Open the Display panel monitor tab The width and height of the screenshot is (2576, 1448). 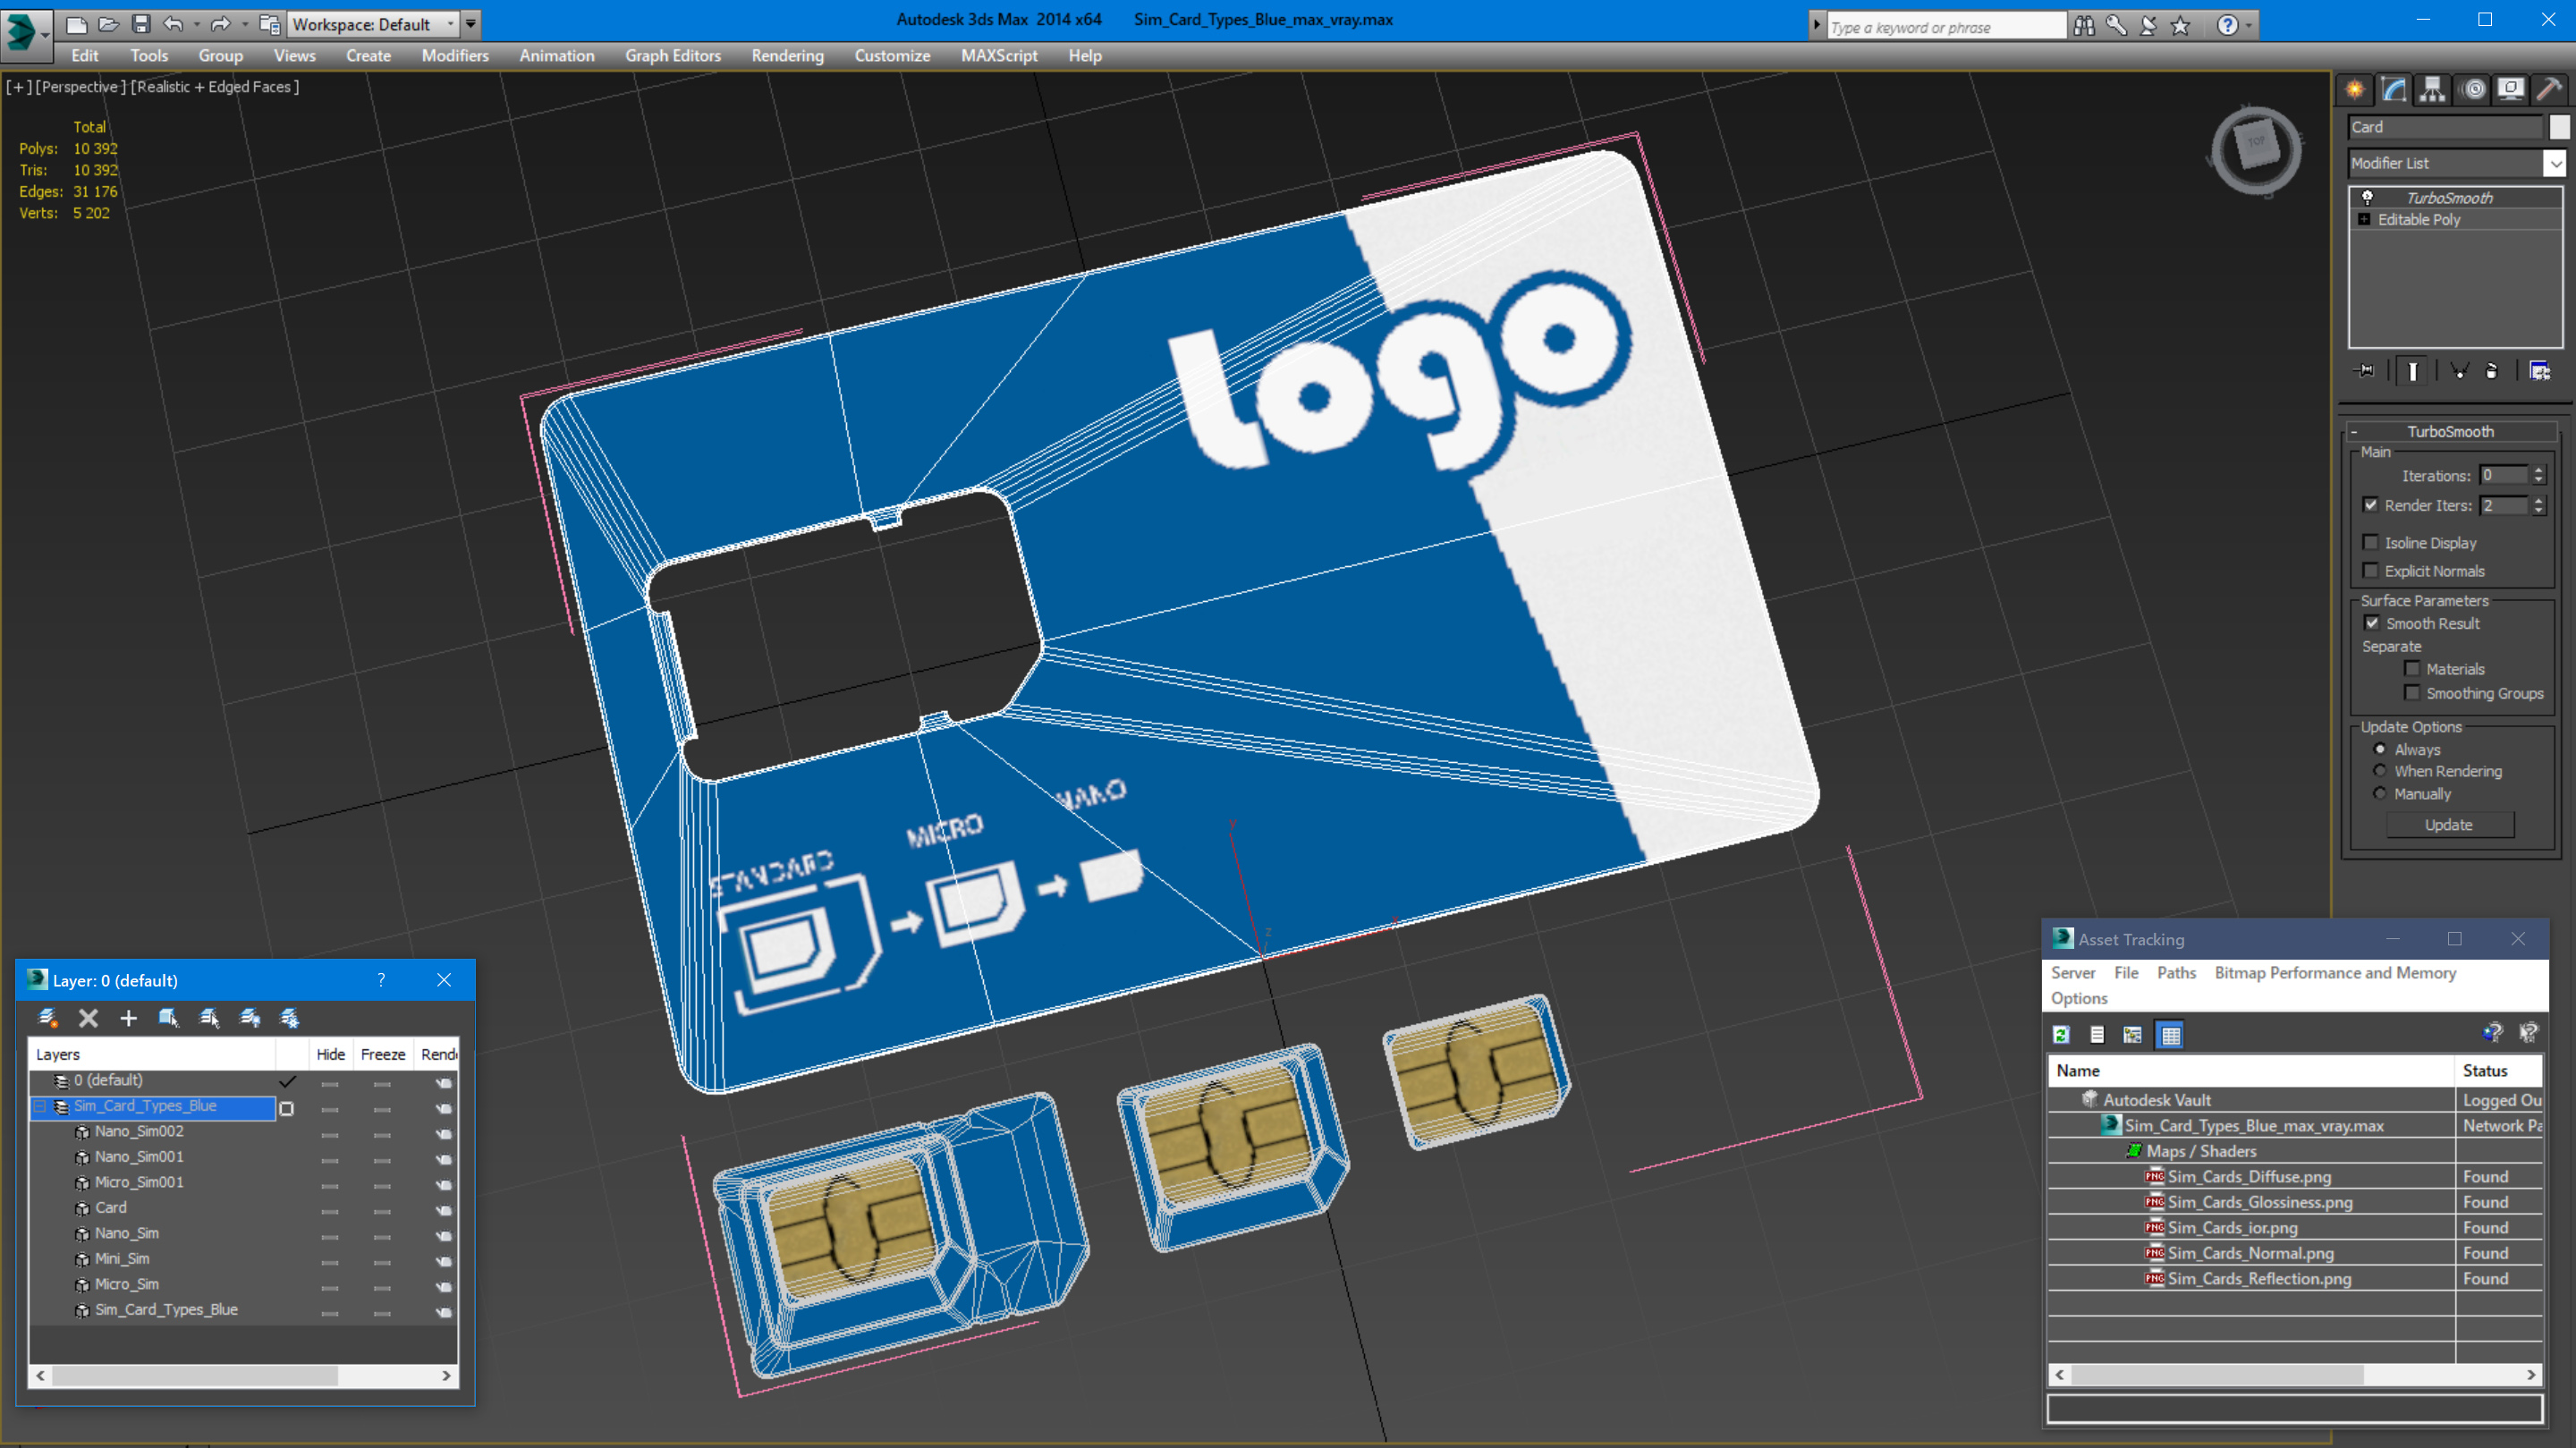point(2510,90)
